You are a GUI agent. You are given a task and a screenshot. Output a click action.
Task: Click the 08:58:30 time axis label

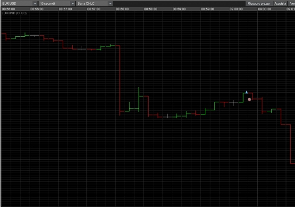tap(151, 9)
